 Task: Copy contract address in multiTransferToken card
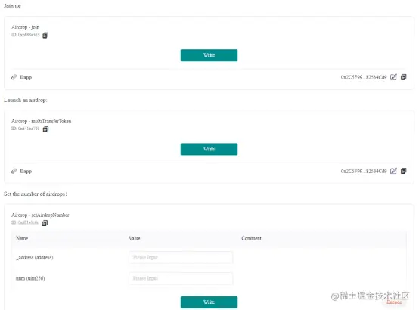404,171
